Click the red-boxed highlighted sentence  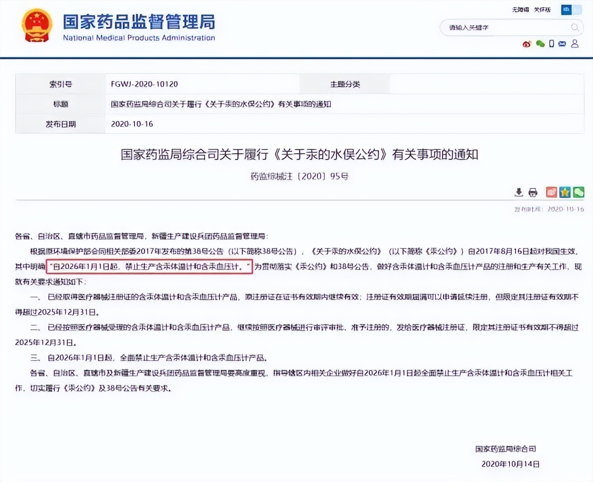(x=150, y=267)
